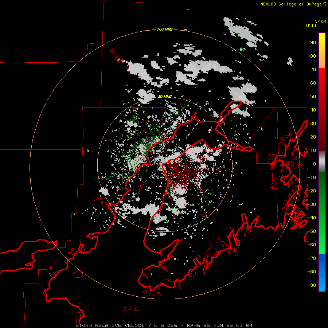Click the -30 label on the velocity scale
The height and width of the screenshot is (328, 328).
pyautogui.click(x=312, y=204)
